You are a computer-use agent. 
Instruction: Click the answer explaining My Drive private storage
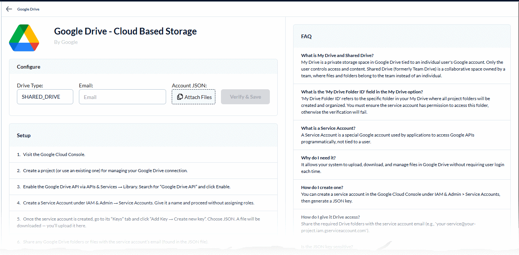(403, 69)
